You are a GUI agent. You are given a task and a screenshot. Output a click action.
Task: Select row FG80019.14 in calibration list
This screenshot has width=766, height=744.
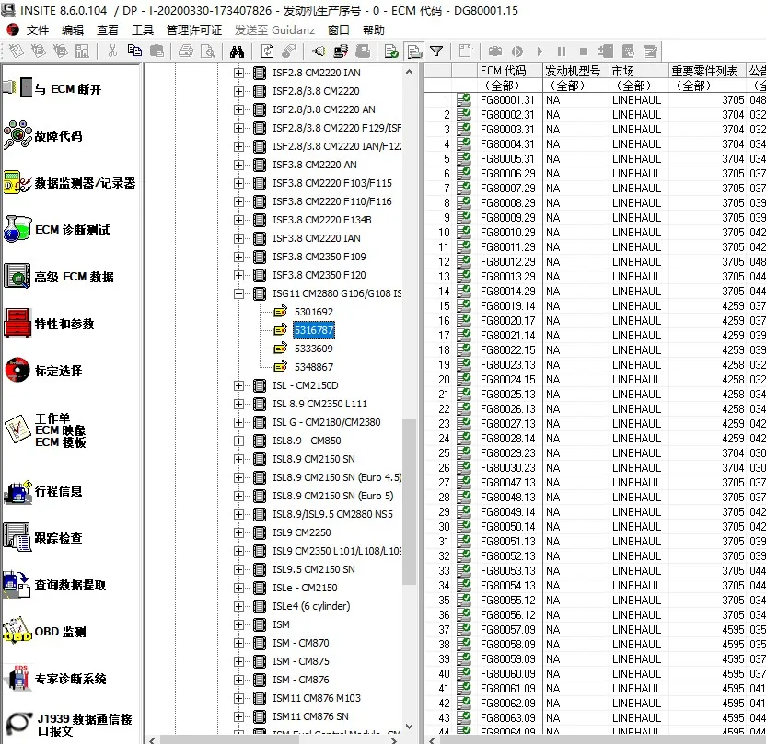pos(507,306)
